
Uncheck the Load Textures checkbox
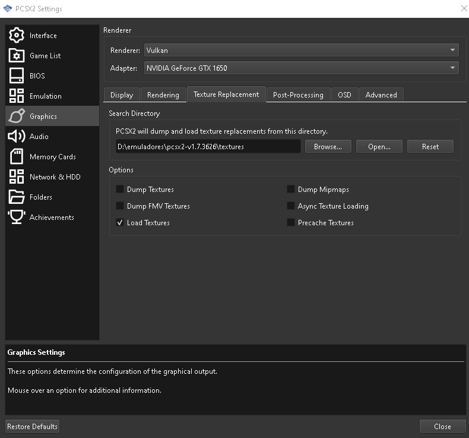[x=120, y=222]
